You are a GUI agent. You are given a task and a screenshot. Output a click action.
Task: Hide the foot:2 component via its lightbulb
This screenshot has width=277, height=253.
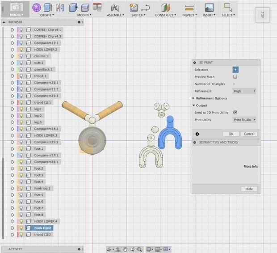tap(21, 169)
